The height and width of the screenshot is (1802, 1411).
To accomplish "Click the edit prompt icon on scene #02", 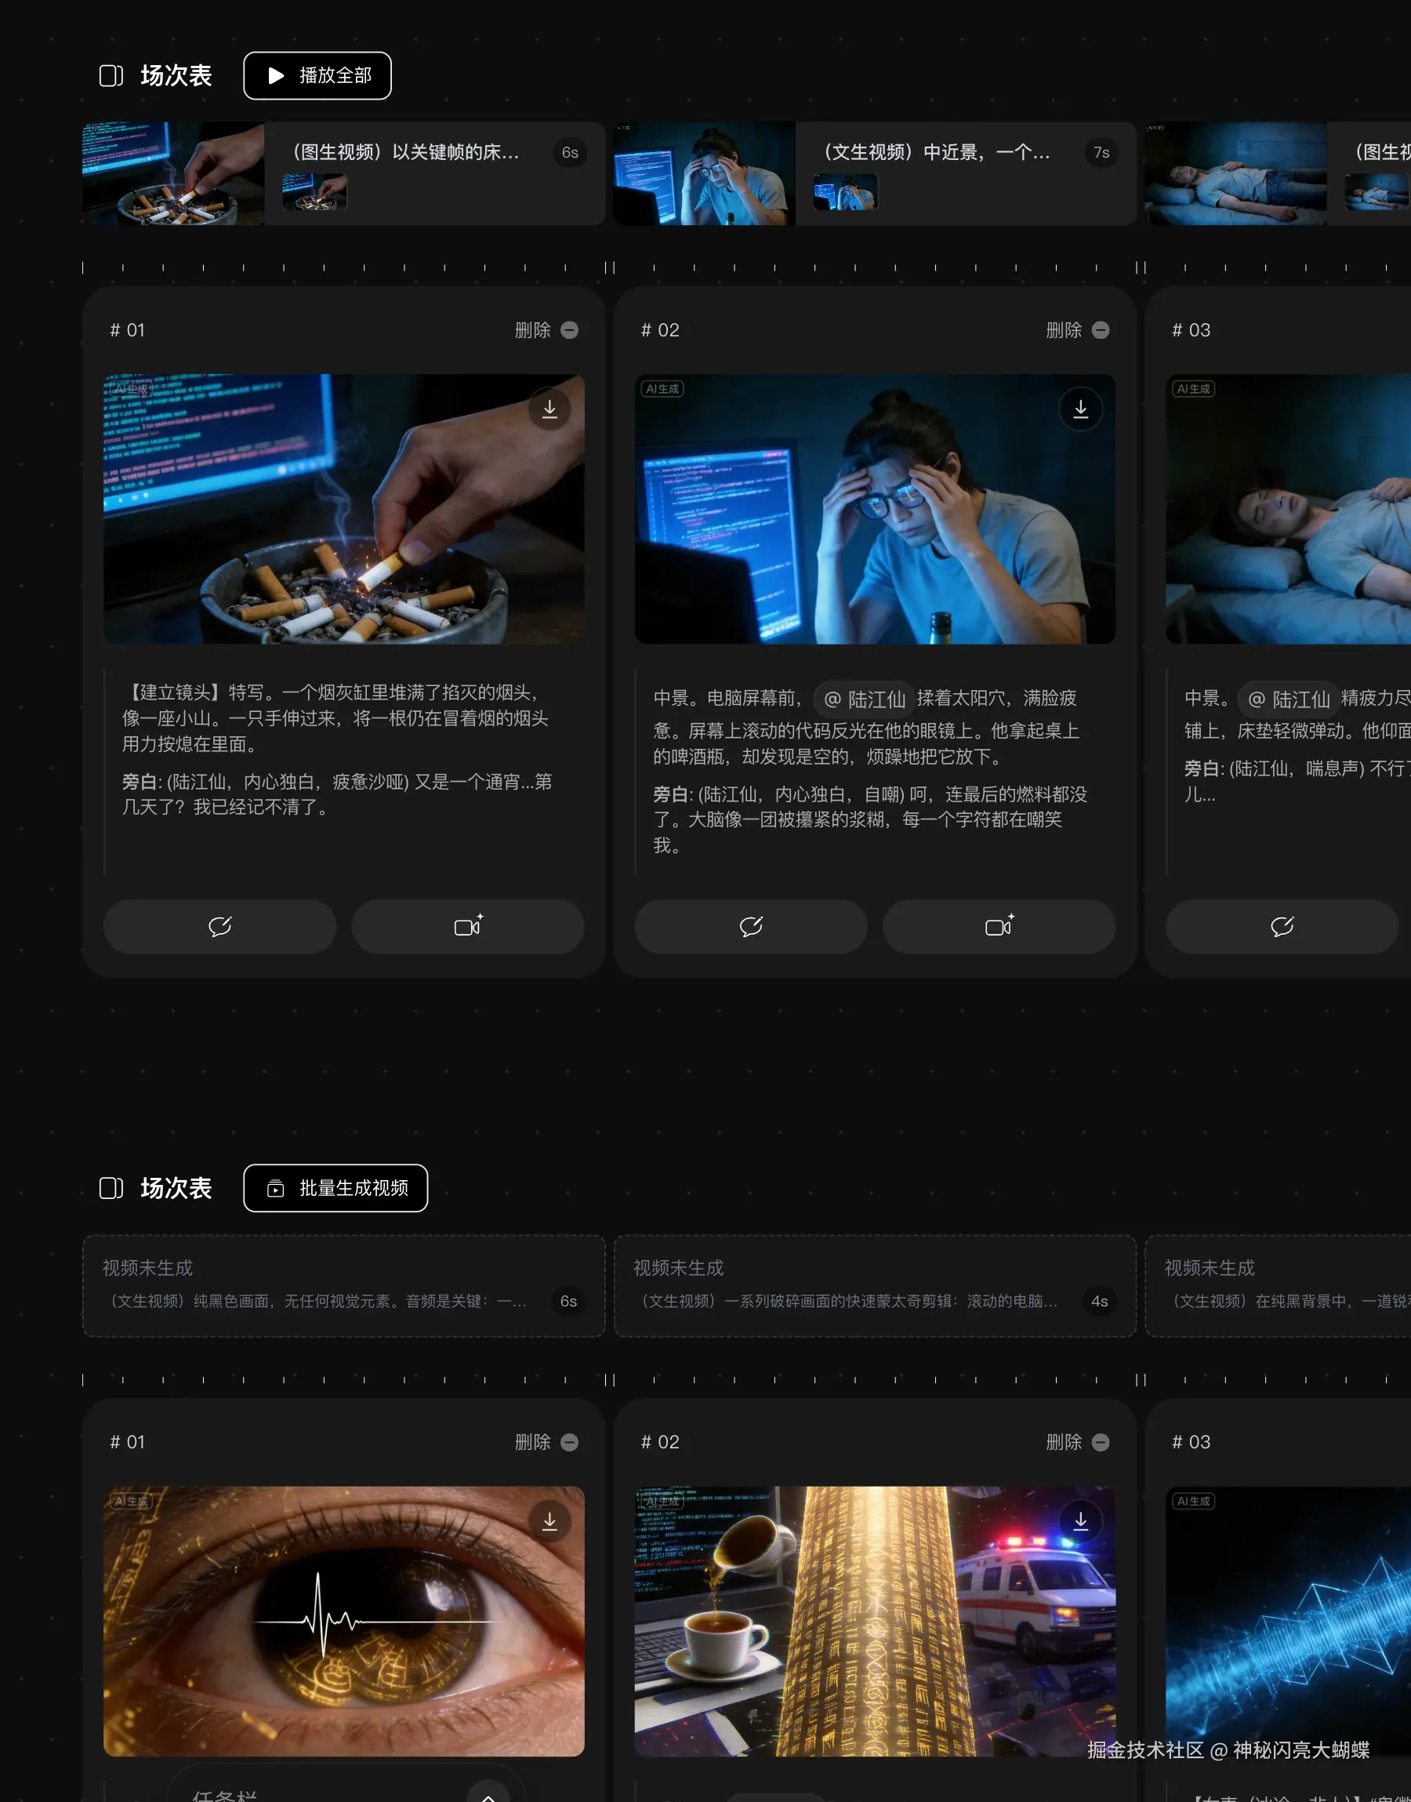I will (x=750, y=926).
